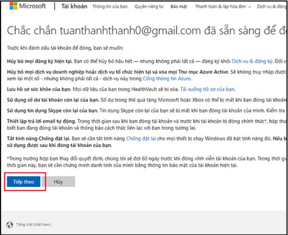Image resolution: width=288 pixels, height=235 pixels.
Task: Select the Bảo mật tab
Action: tap(179, 7)
